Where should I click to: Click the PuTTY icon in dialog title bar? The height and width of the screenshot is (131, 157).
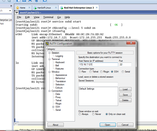point(47,44)
